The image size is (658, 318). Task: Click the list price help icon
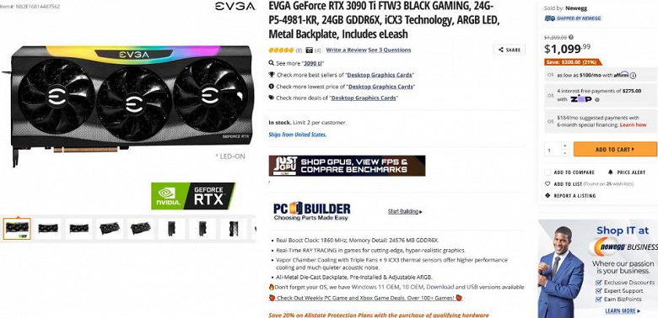click(572, 37)
